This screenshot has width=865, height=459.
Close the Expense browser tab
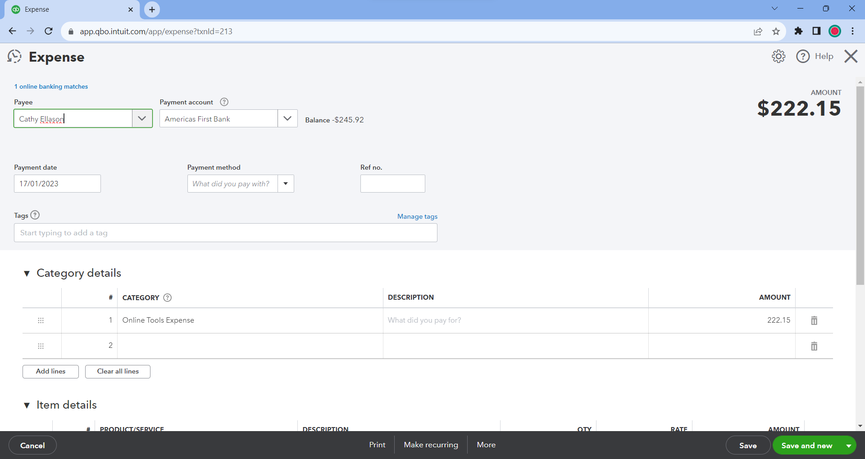pyautogui.click(x=131, y=9)
